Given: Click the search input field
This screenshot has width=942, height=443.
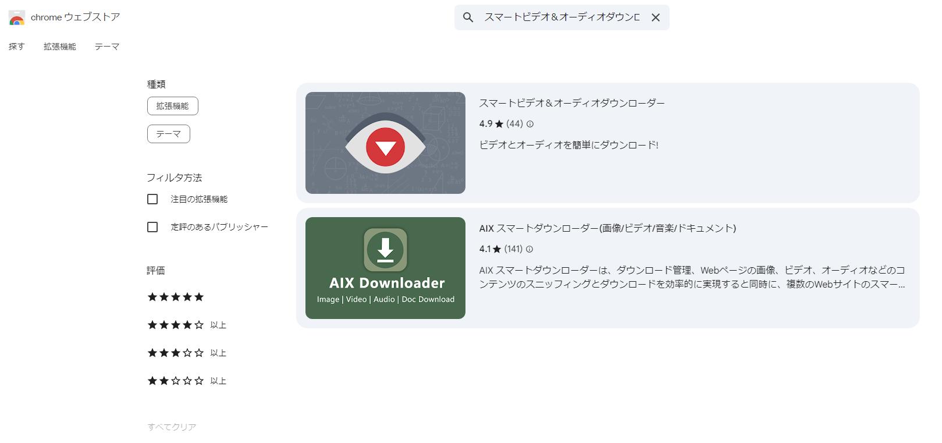Looking at the screenshot, I should click(562, 17).
